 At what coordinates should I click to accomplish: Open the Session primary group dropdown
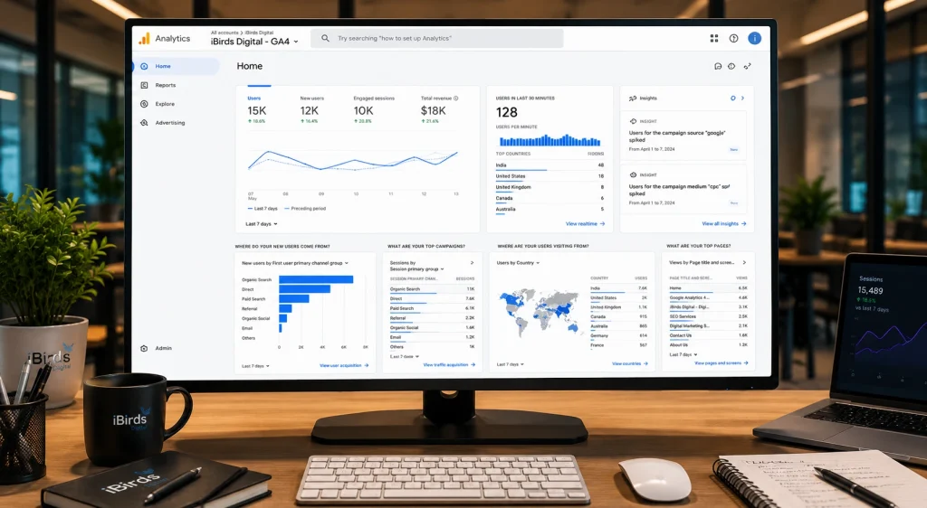tap(416, 269)
